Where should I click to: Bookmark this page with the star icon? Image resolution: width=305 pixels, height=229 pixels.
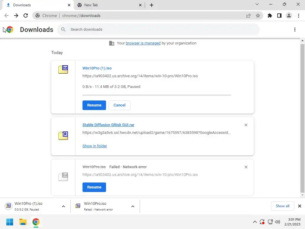click(258, 16)
